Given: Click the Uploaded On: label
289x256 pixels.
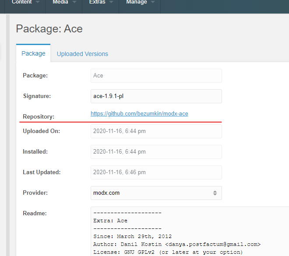Looking at the screenshot, I should coord(42,131).
